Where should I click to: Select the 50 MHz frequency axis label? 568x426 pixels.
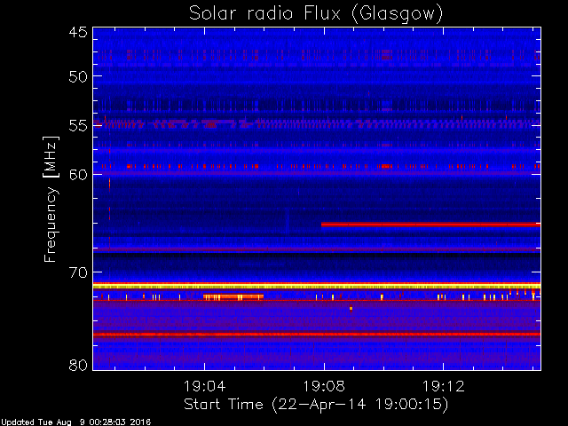78,77
